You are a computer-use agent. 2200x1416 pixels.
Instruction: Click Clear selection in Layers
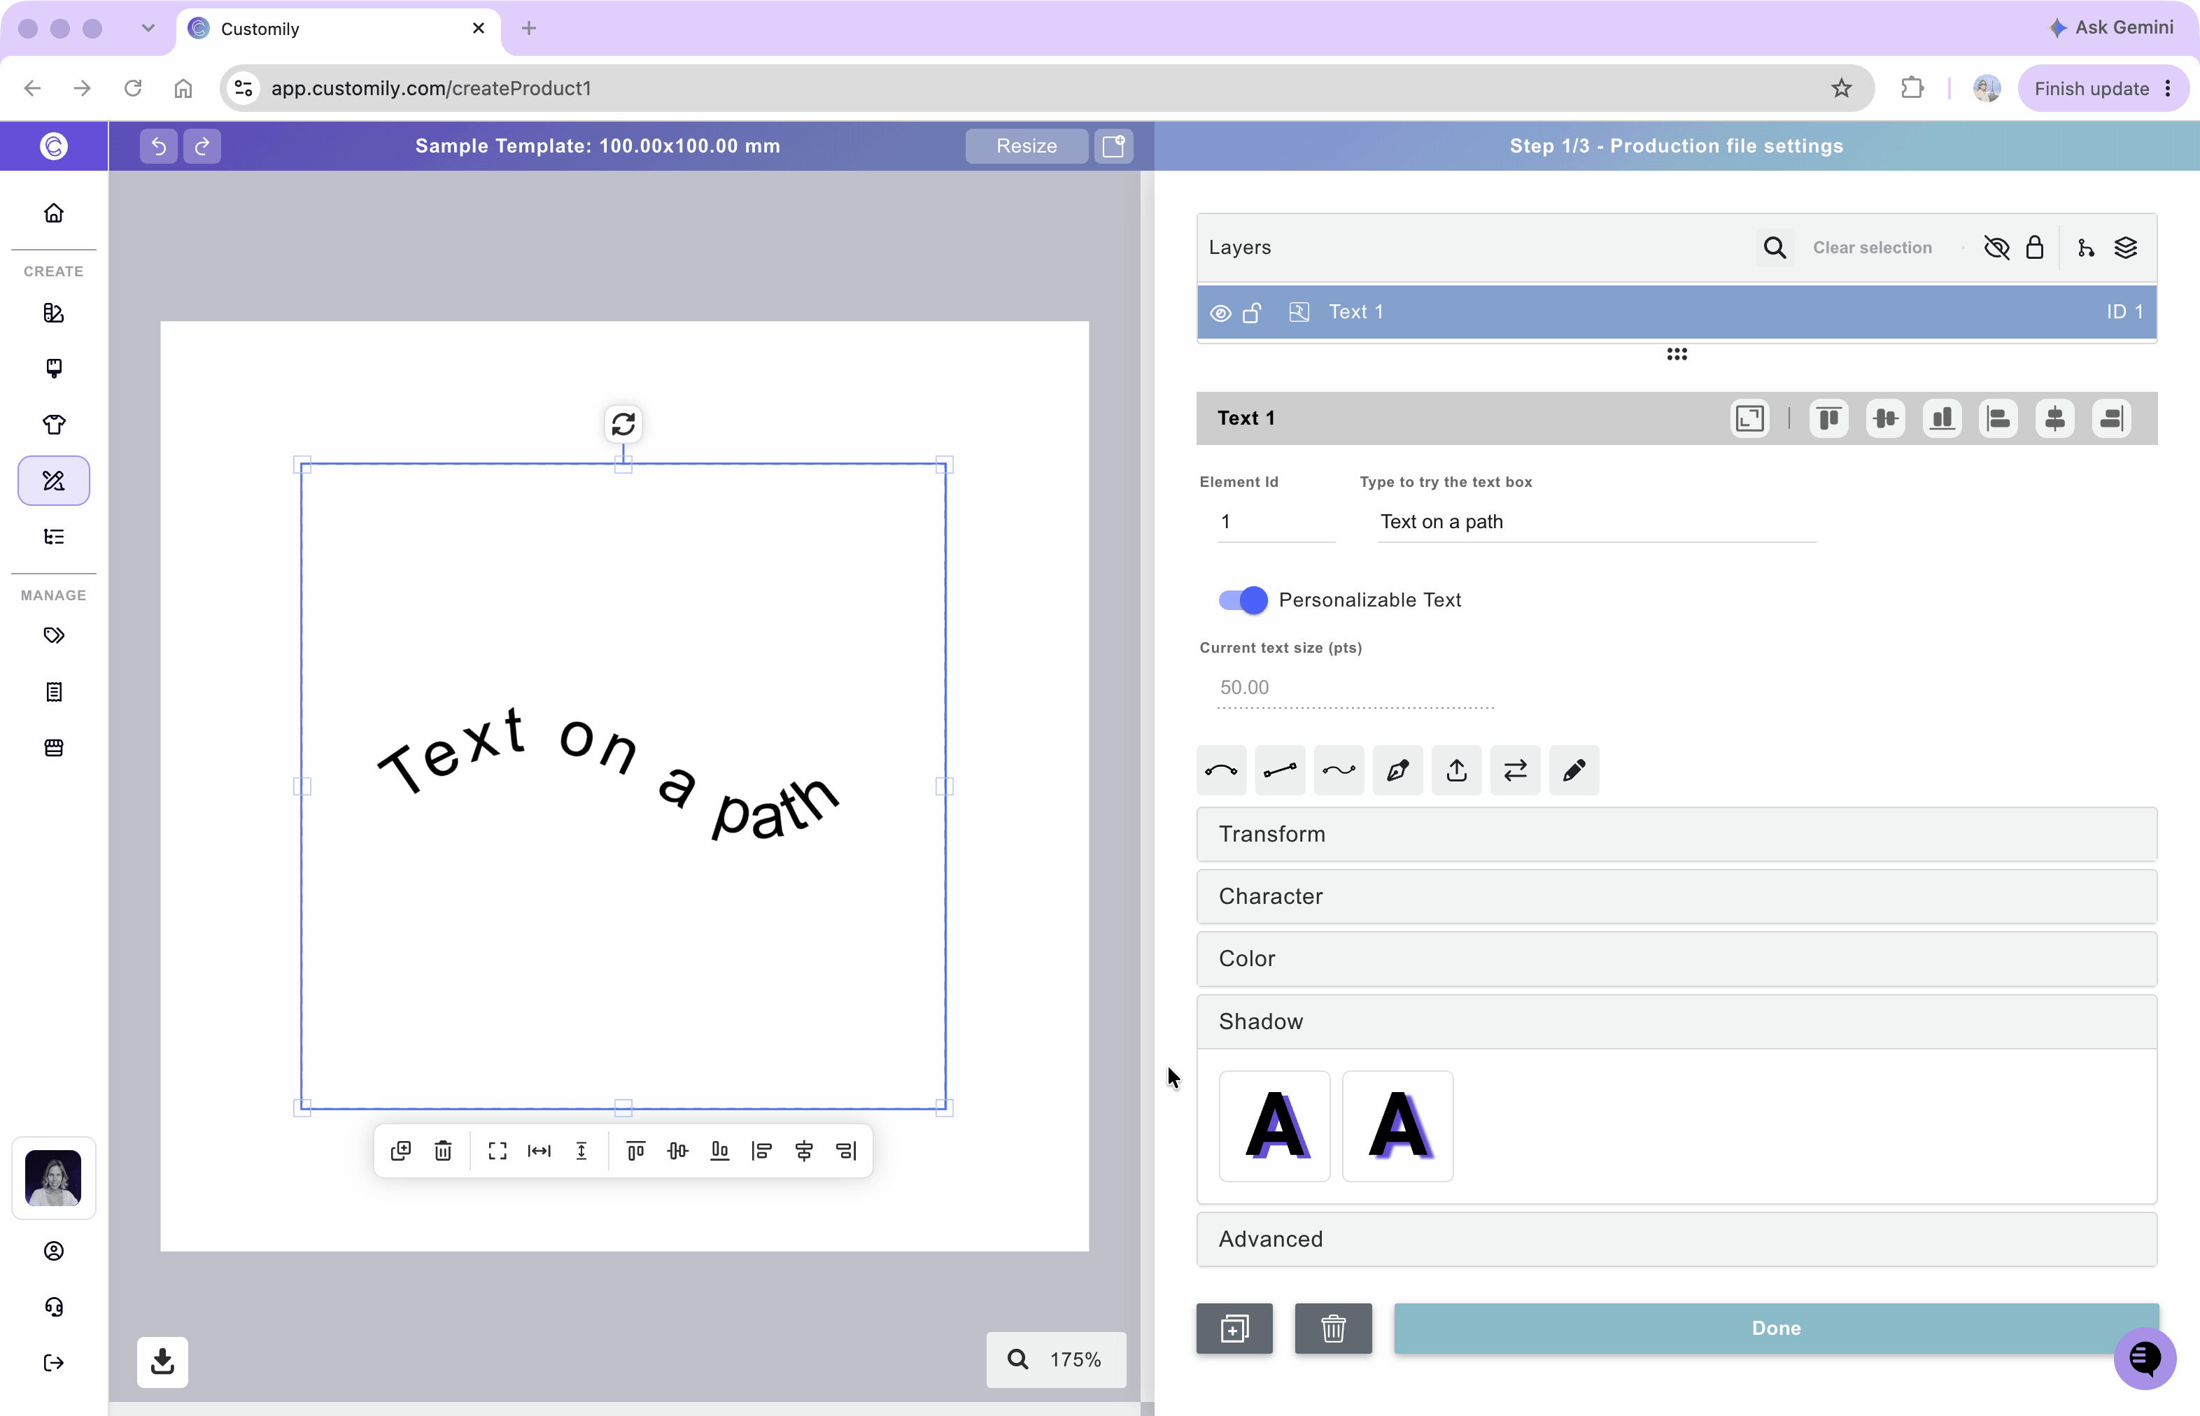click(1873, 248)
